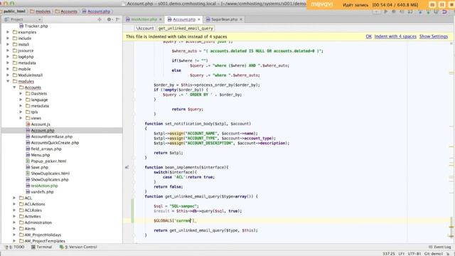Image resolution: width=455 pixels, height=256 pixels.
Task: Open Project panel settings gear
Action: (109, 19)
